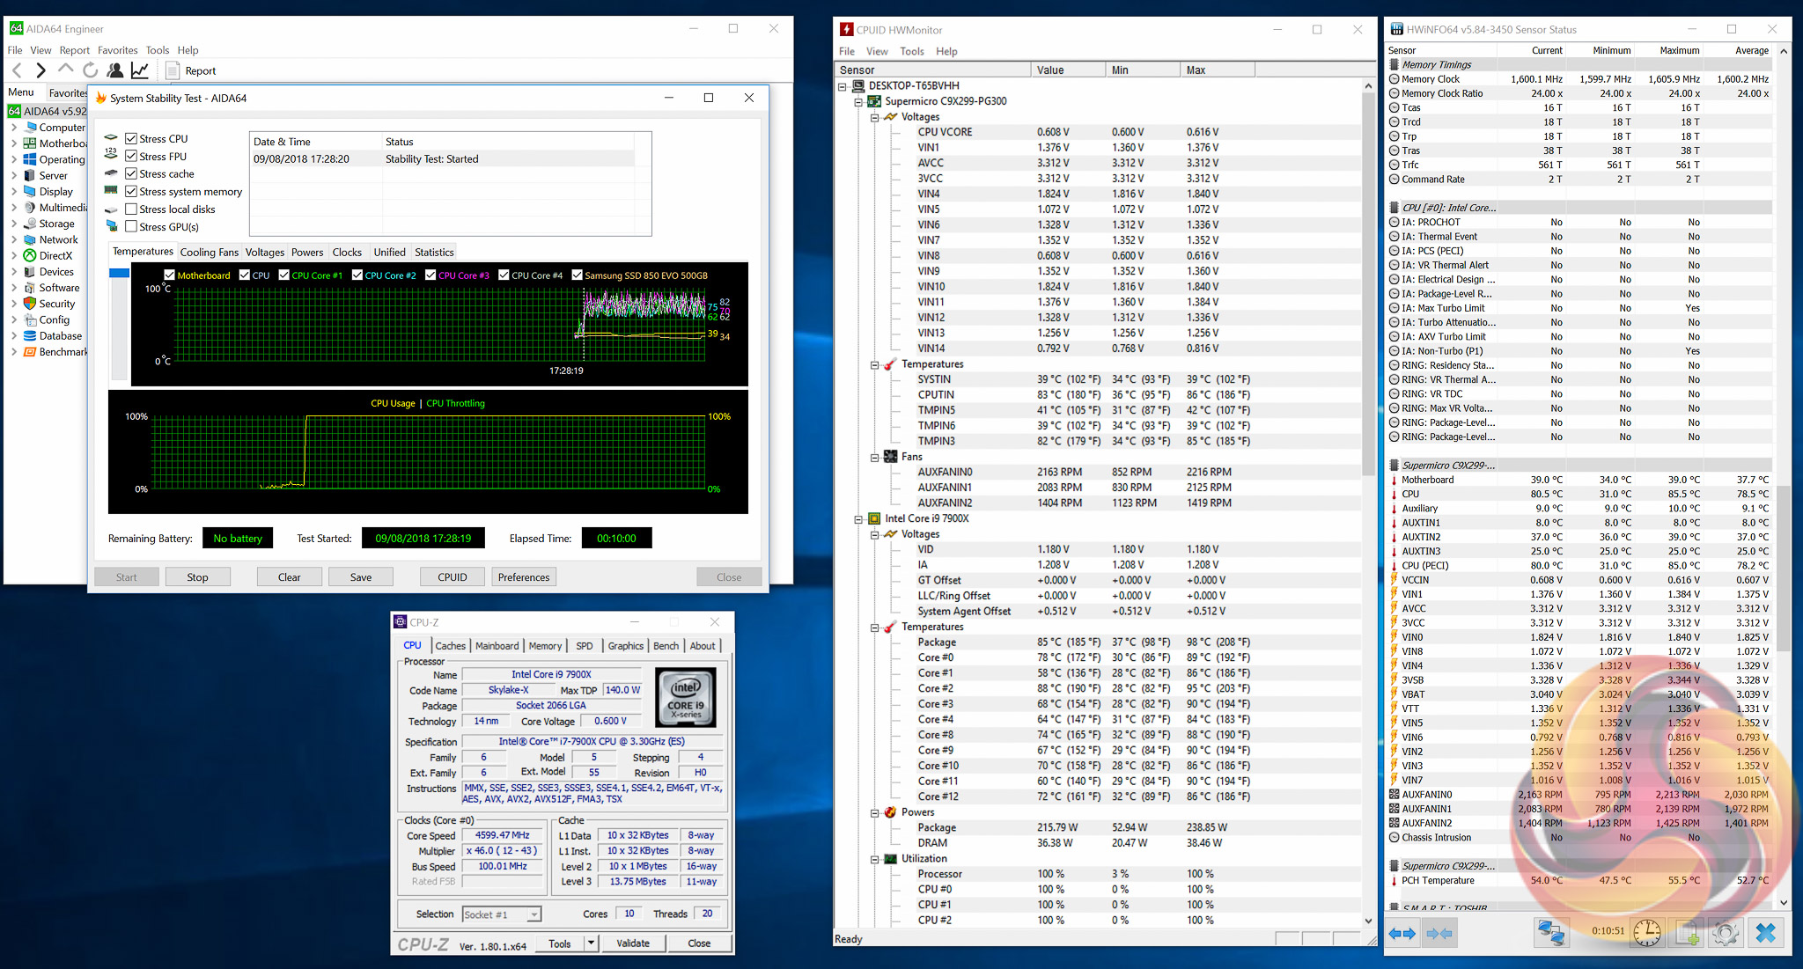The image size is (1803, 969).
Task: Collapse the Intel Core i9 7900X tree node
Action: click(x=858, y=519)
